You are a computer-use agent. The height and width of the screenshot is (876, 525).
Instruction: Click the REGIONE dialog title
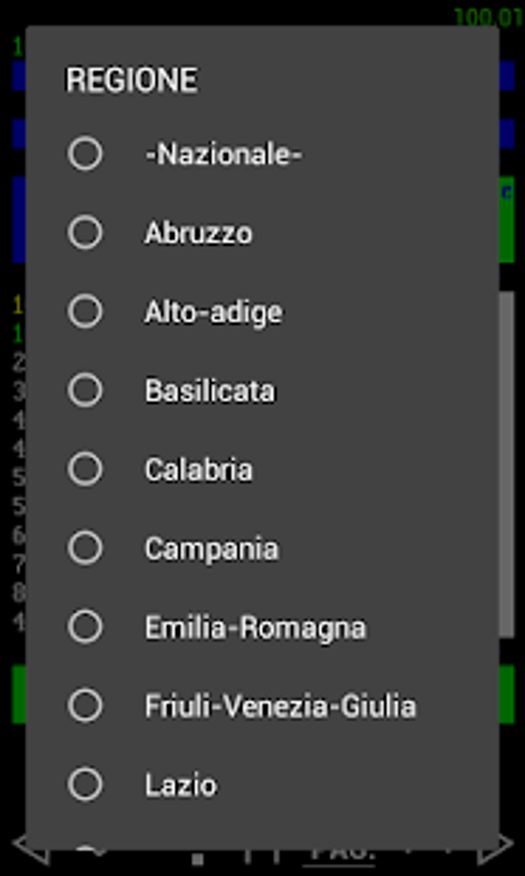(x=132, y=80)
